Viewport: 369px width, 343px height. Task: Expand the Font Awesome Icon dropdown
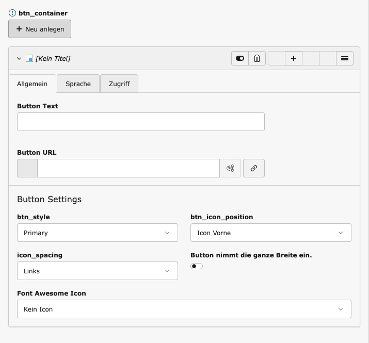(x=184, y=309)
